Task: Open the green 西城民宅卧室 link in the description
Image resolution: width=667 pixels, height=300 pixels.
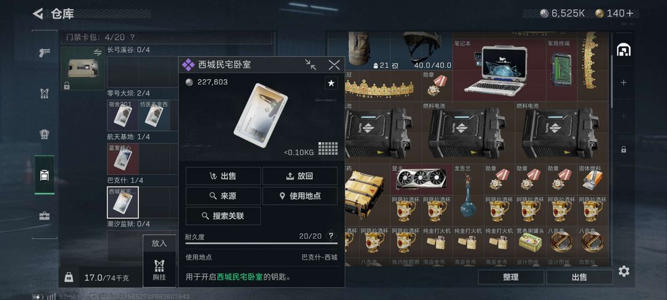Action: point(240,277)
